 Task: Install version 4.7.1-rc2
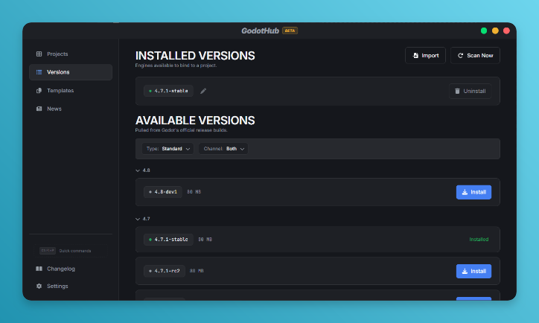click(x=473, y=271)
